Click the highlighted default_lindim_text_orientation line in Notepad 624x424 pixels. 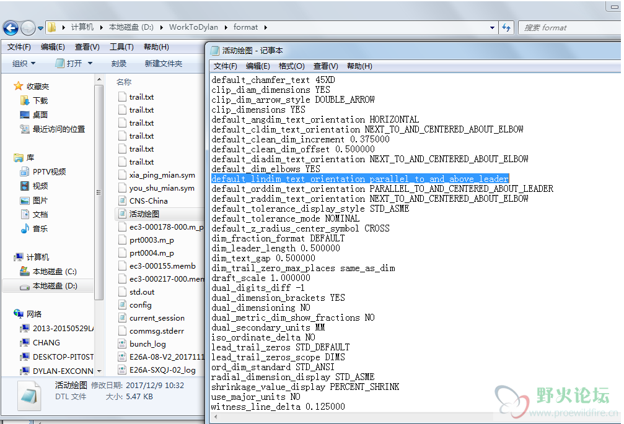[360, 179]
